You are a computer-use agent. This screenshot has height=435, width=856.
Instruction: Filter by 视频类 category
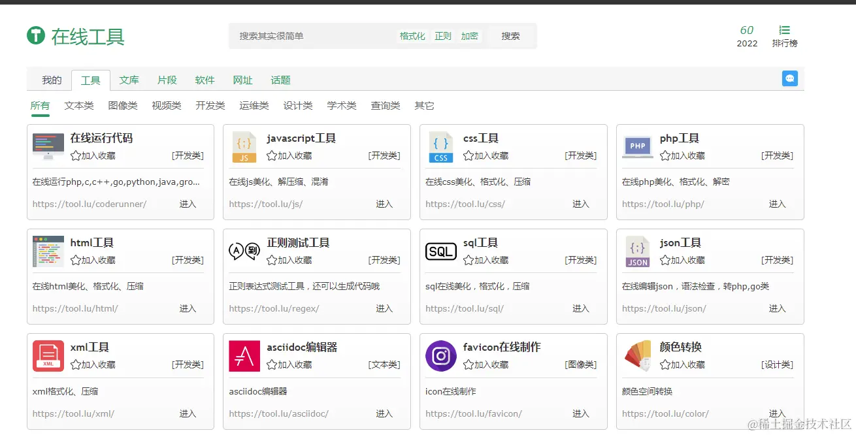(x=167, y=106)
